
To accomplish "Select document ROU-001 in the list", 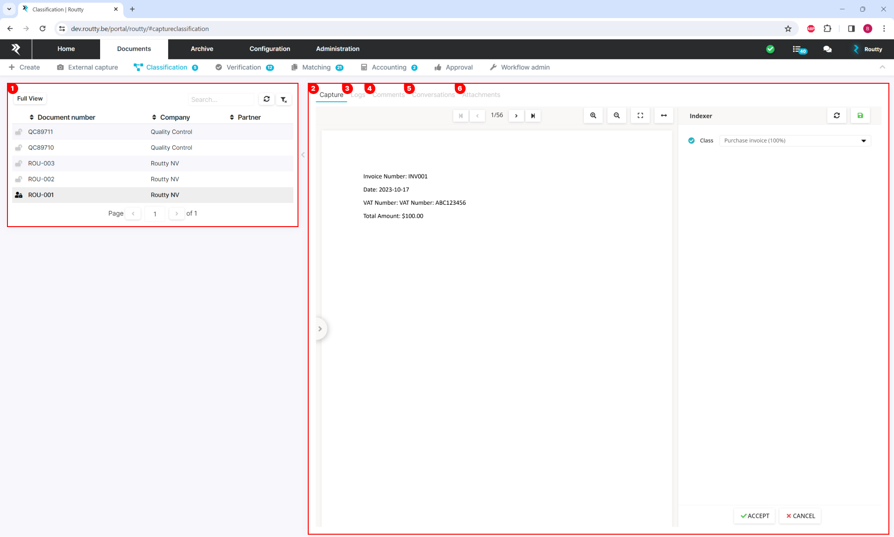I will tap(41, 195).
